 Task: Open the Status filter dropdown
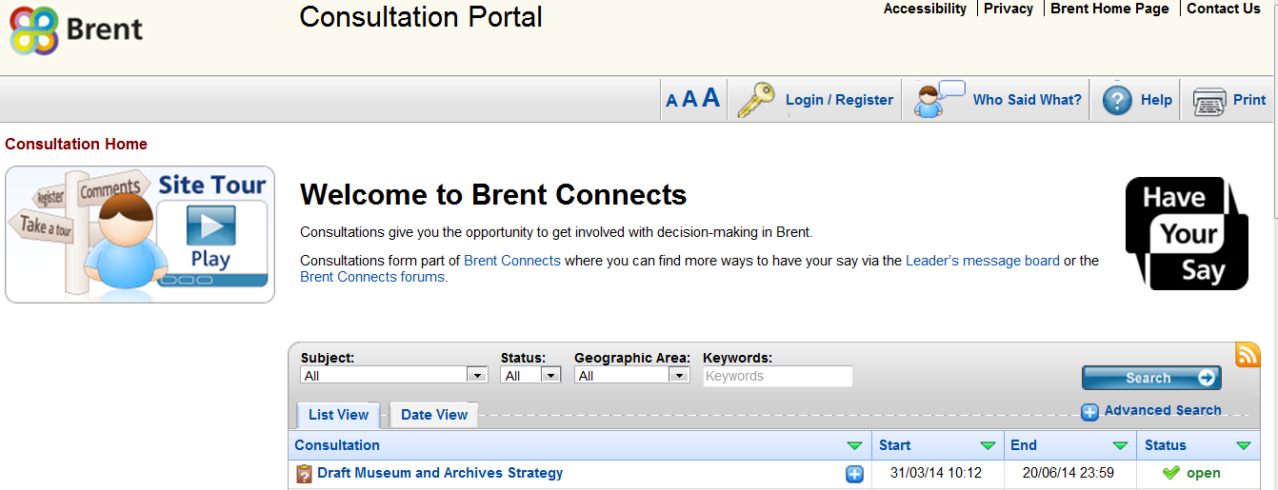pyautogui.click(x=530, y=376)
